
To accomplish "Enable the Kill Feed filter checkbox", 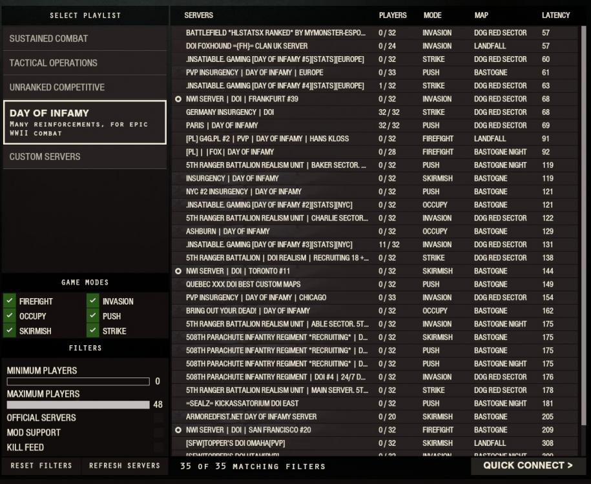I will click(x=158, y=447).
